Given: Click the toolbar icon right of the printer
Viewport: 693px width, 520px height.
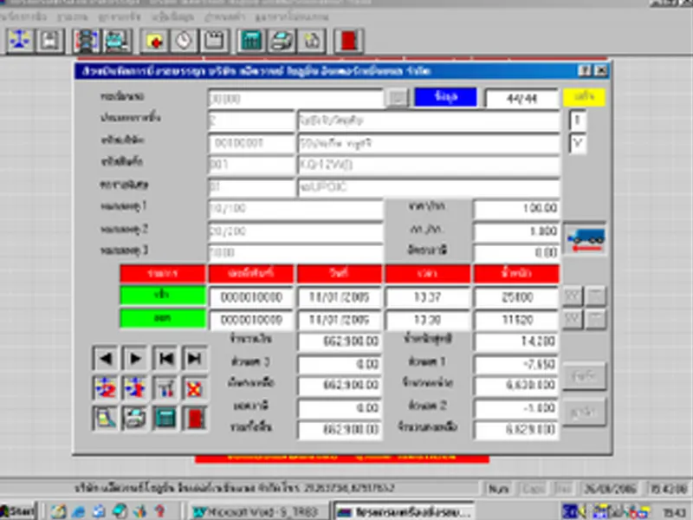Looking at the screenshot, I should (x=312, y=41).
